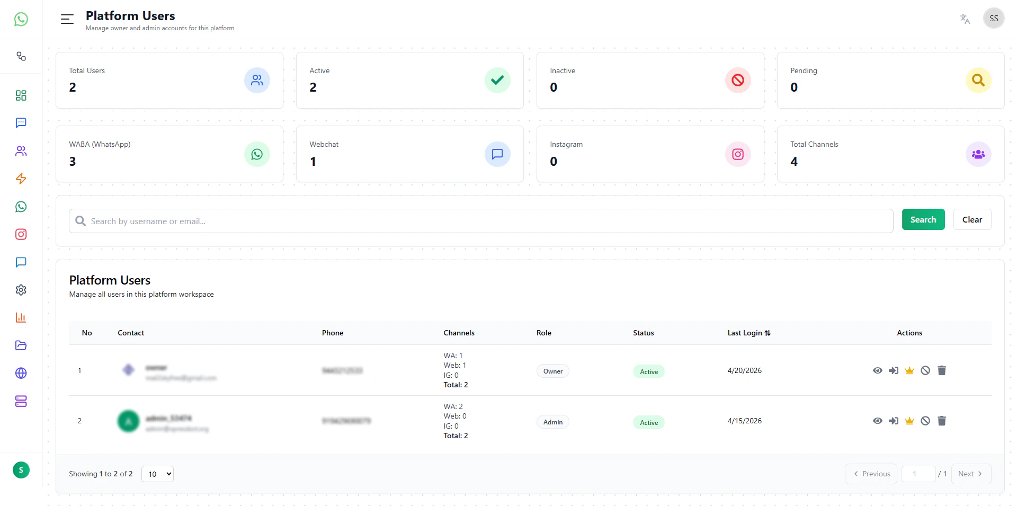1017x506 pixels.
Task: Open the globe sidebar icon
Action: 21,373
